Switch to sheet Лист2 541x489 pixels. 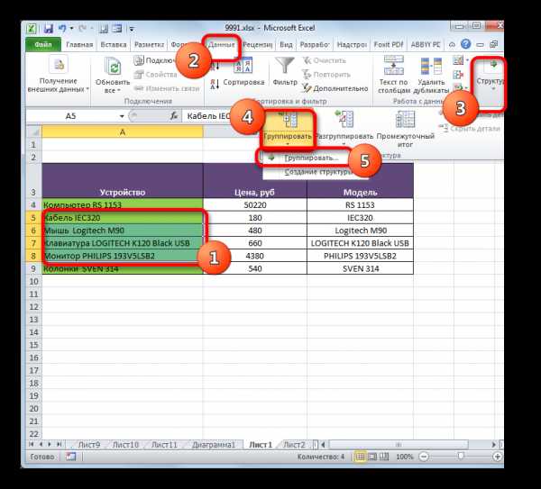click(x=294, y=445)
